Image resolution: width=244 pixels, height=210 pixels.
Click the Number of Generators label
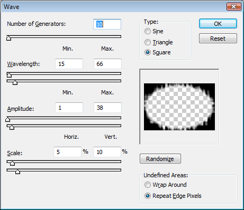pyautogui.click(x=37, y=24)
